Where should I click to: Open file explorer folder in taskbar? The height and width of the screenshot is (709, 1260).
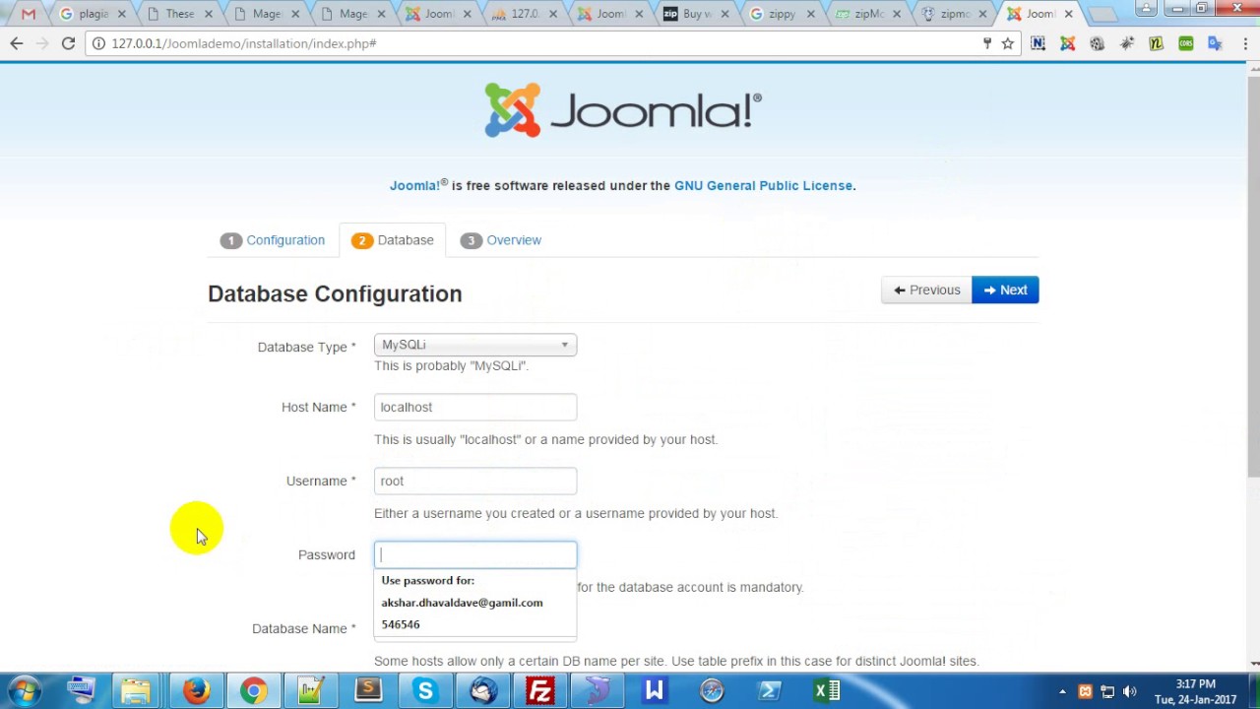(138, 691)
